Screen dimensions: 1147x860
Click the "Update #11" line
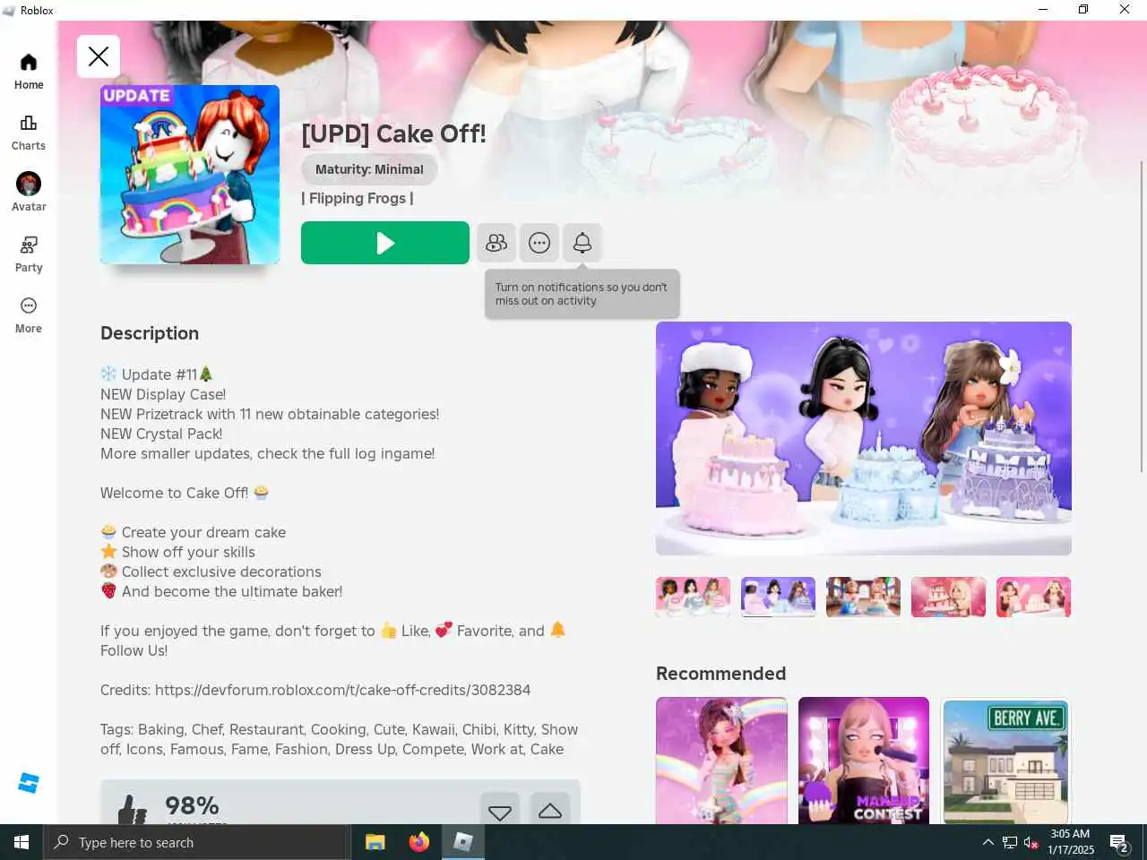tap(158, 374)
